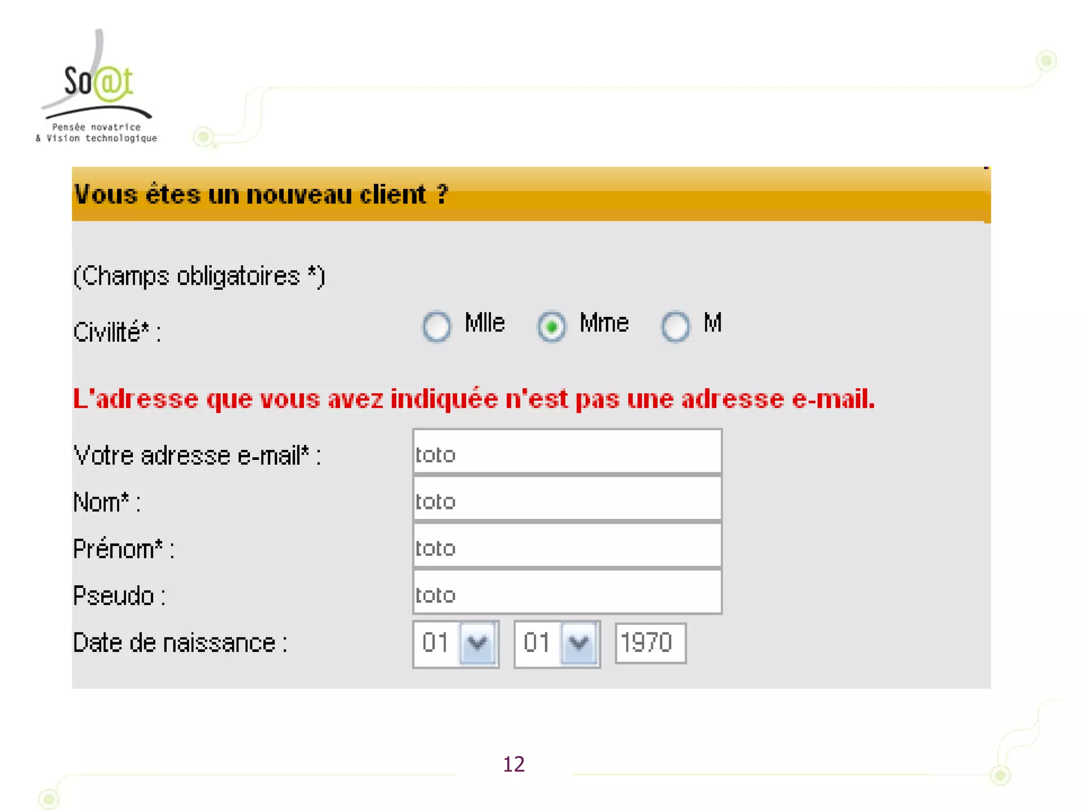Click the e-mail address input field

tap(567, 452)
